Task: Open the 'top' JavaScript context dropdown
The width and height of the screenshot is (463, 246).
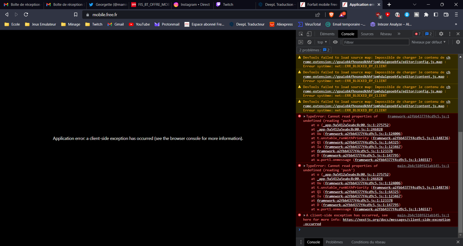Action: (x=322, y=42)
